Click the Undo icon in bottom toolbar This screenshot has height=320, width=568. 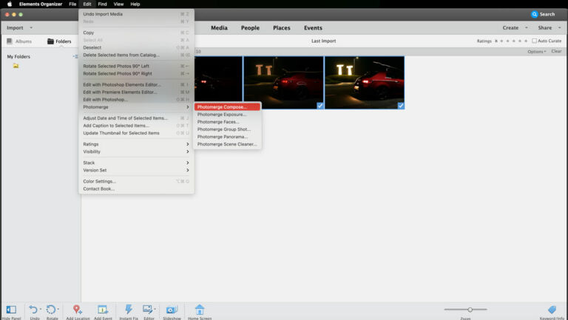(x=33, y=310)
